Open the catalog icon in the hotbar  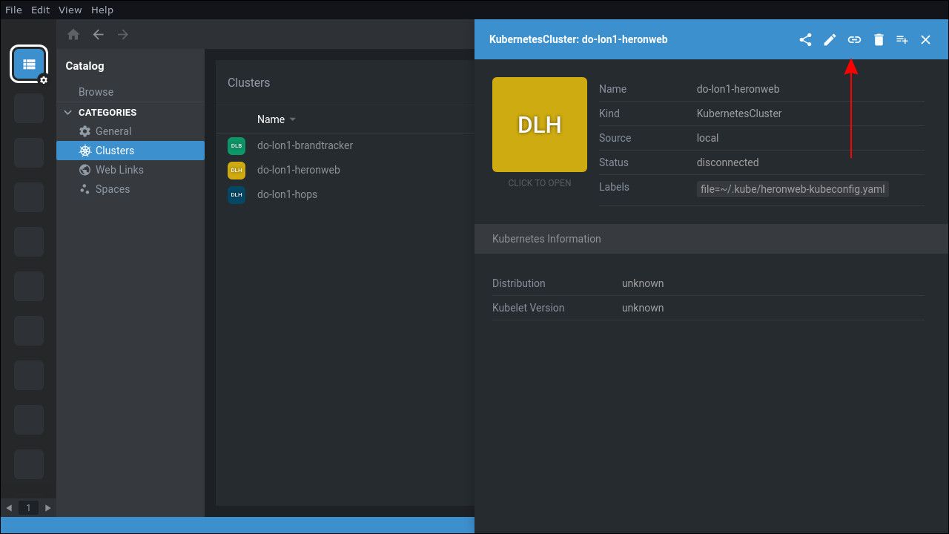[x=29, y=65]
